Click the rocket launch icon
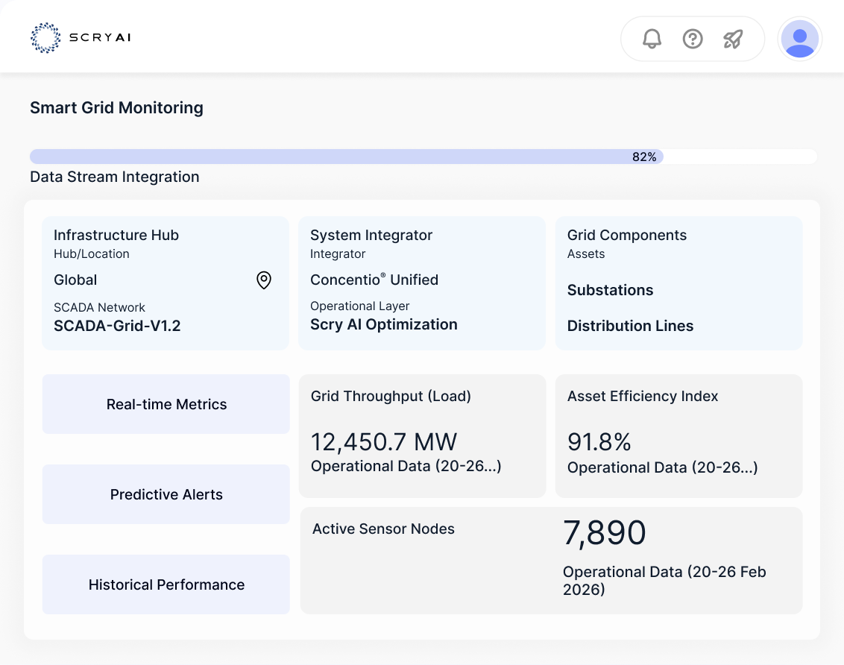 point(733,39)
